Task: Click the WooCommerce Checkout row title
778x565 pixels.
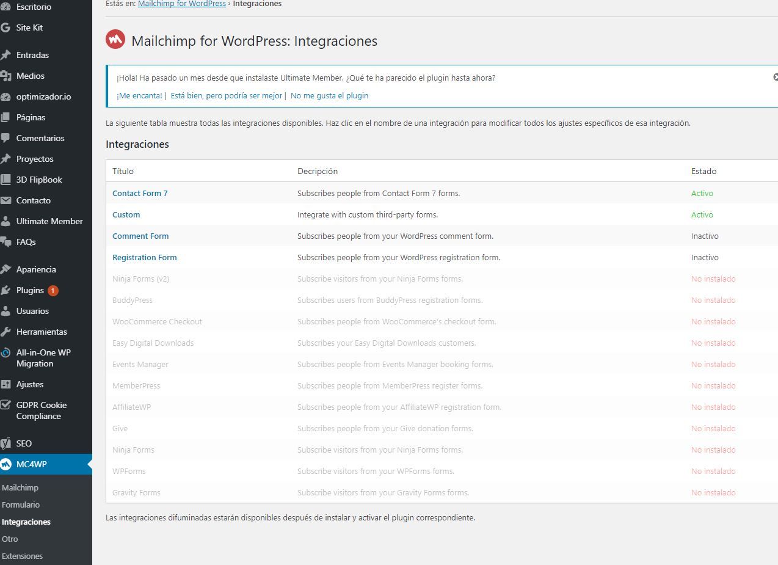Action: pyautogui.click(x=157, y=321)
